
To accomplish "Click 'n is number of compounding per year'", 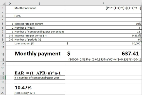I will (x=39, y=78).
